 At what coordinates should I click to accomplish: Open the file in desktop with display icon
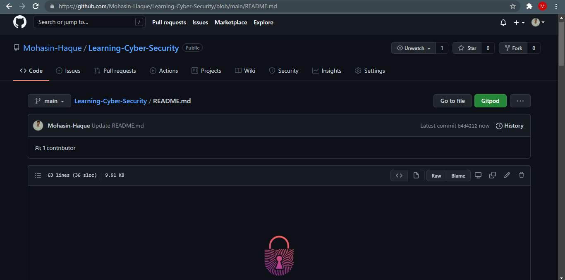[478, 175]
